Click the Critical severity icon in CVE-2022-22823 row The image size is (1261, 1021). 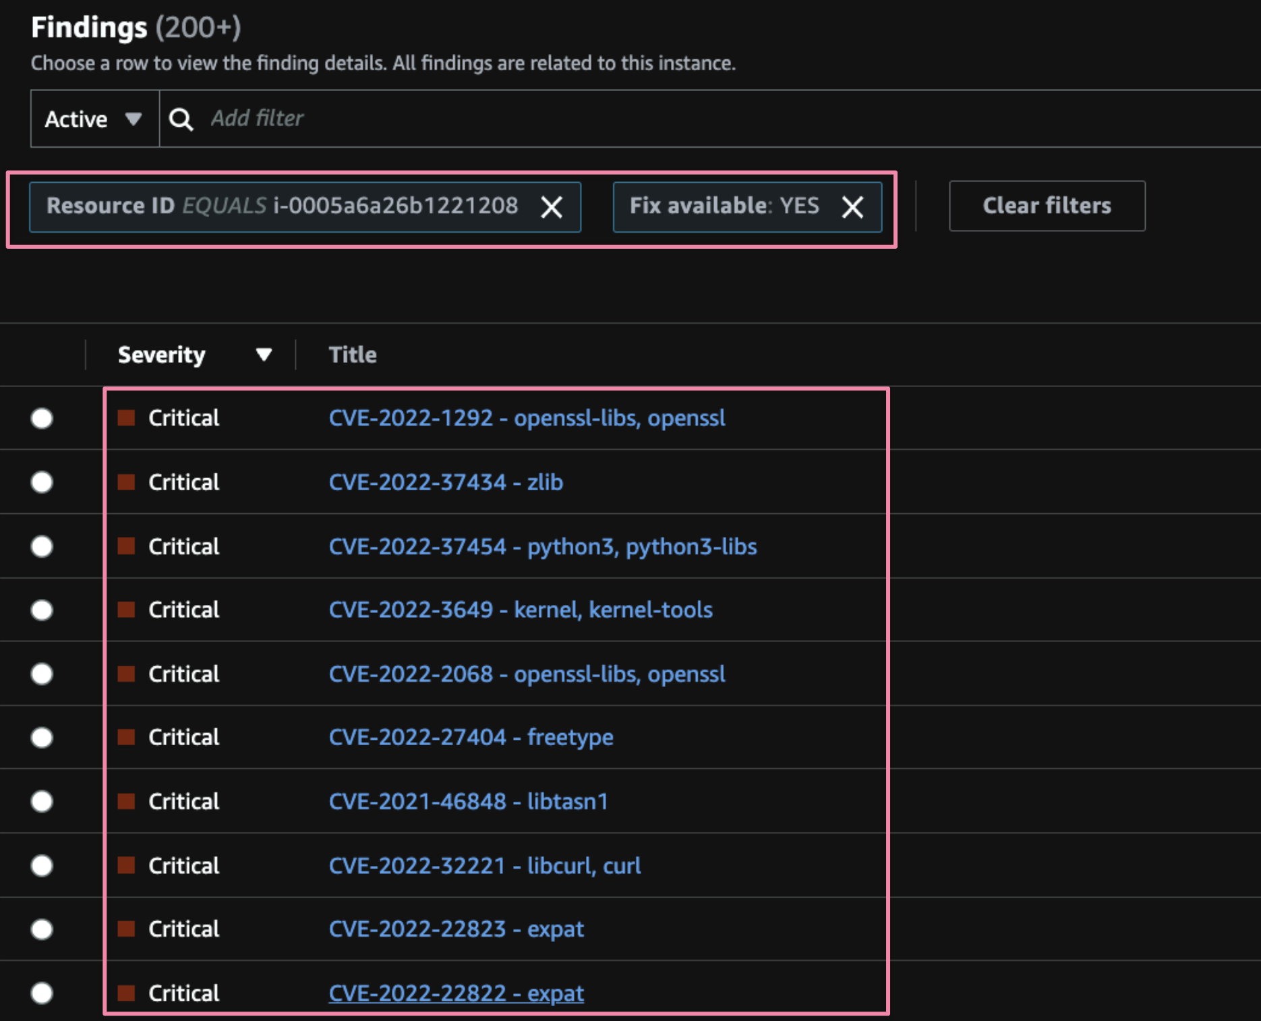click(x=126, y=929)
